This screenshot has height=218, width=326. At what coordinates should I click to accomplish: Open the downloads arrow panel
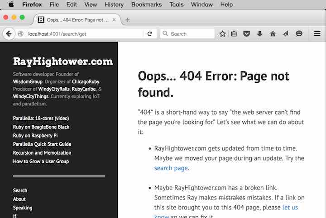tap(260, 33)
